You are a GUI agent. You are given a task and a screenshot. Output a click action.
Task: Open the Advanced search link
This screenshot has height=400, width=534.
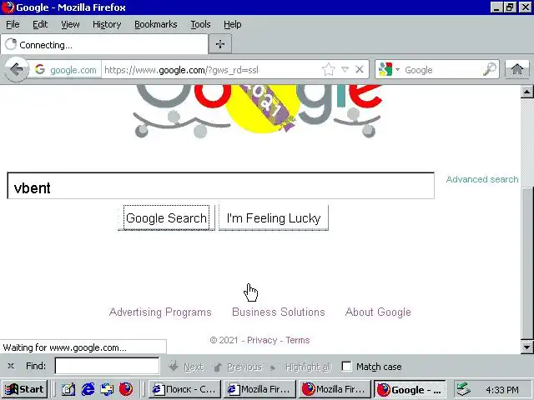click(482, 179)
